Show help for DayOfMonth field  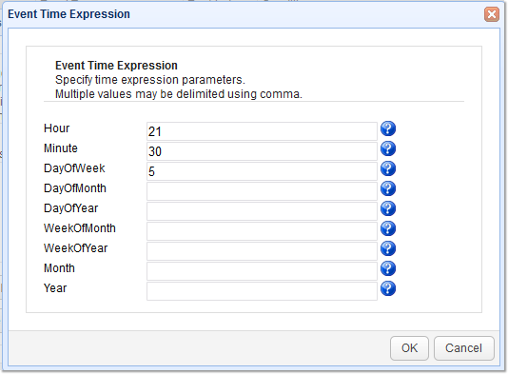388,188
